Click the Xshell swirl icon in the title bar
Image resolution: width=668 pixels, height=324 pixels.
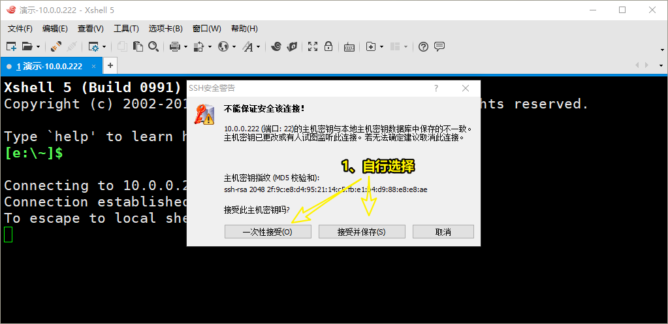pyautogui.click(x=11, y=10)
